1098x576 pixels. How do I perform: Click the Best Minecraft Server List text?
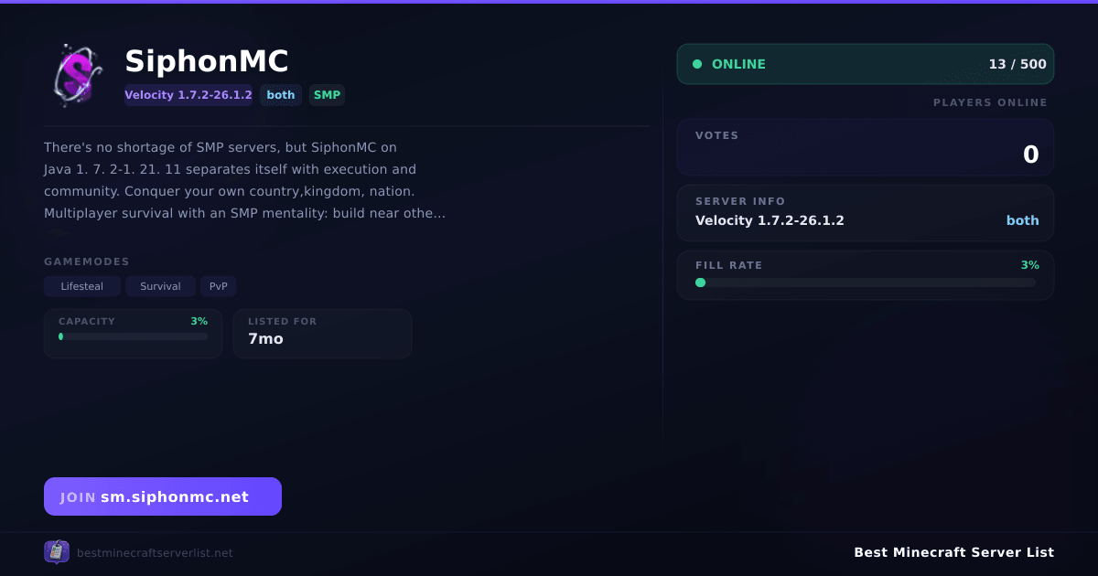[x=953, y=552]
